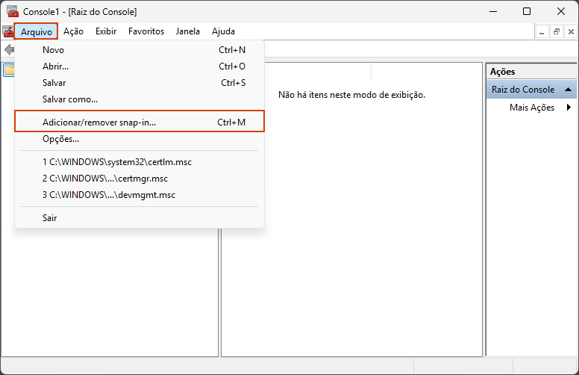The width and height of the screenshot is (579, 375).
Task: Maximize the Console1 window
Action: coord(527,12)
